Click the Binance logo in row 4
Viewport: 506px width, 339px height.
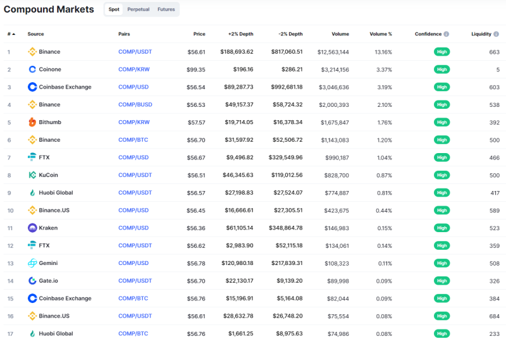(x=32, y=104)
